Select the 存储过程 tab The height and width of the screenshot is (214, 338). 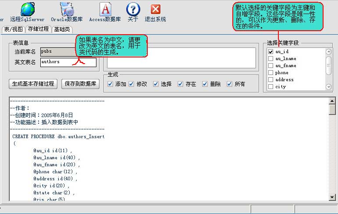tap(38, 29)
